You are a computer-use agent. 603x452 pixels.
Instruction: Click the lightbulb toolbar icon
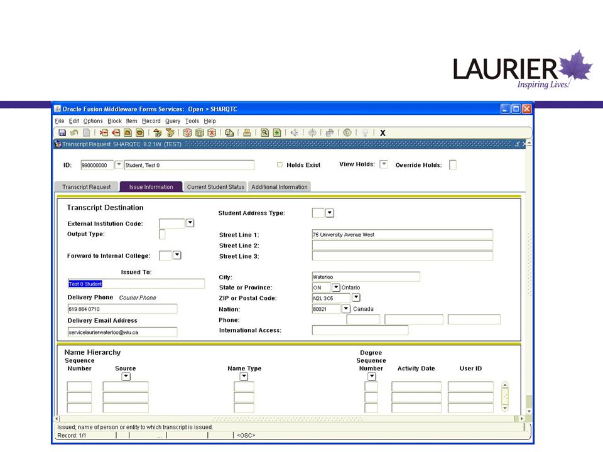point(365,132)
